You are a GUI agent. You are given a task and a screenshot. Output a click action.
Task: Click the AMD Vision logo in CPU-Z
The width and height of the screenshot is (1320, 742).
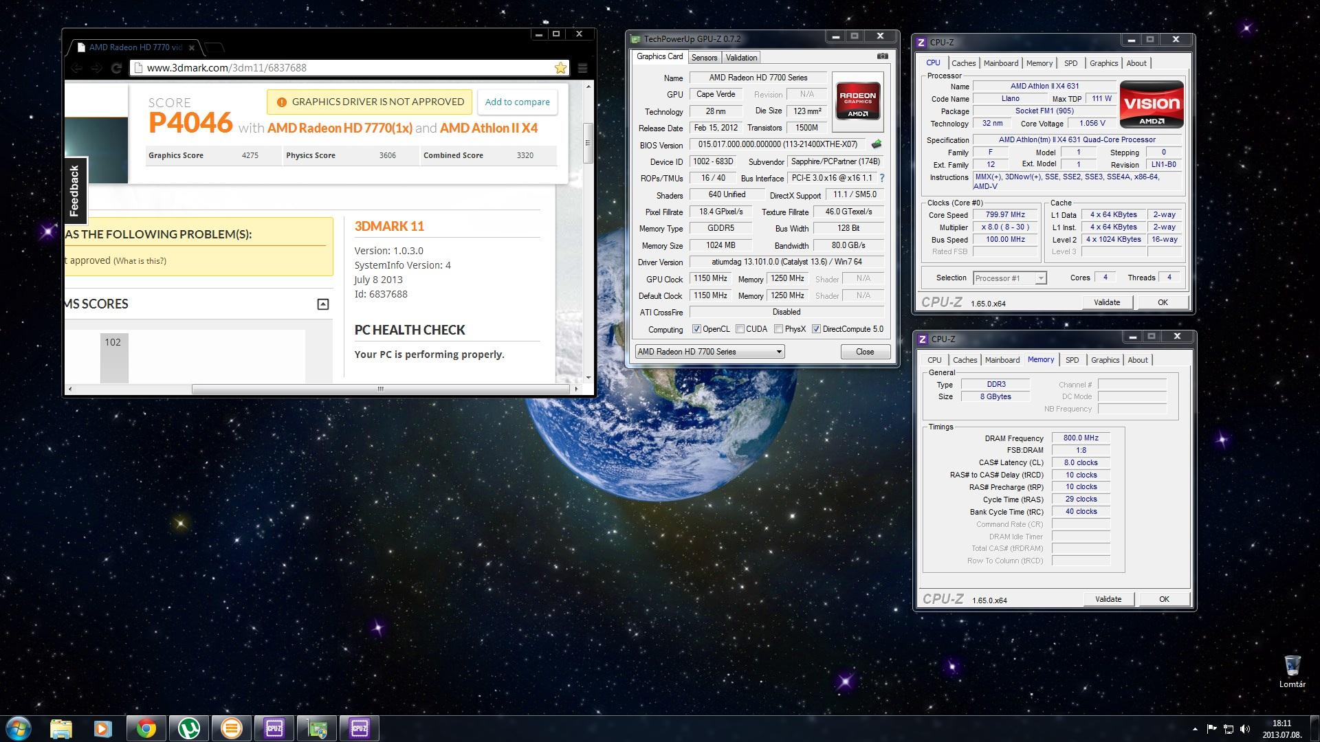pos(1152,104)
